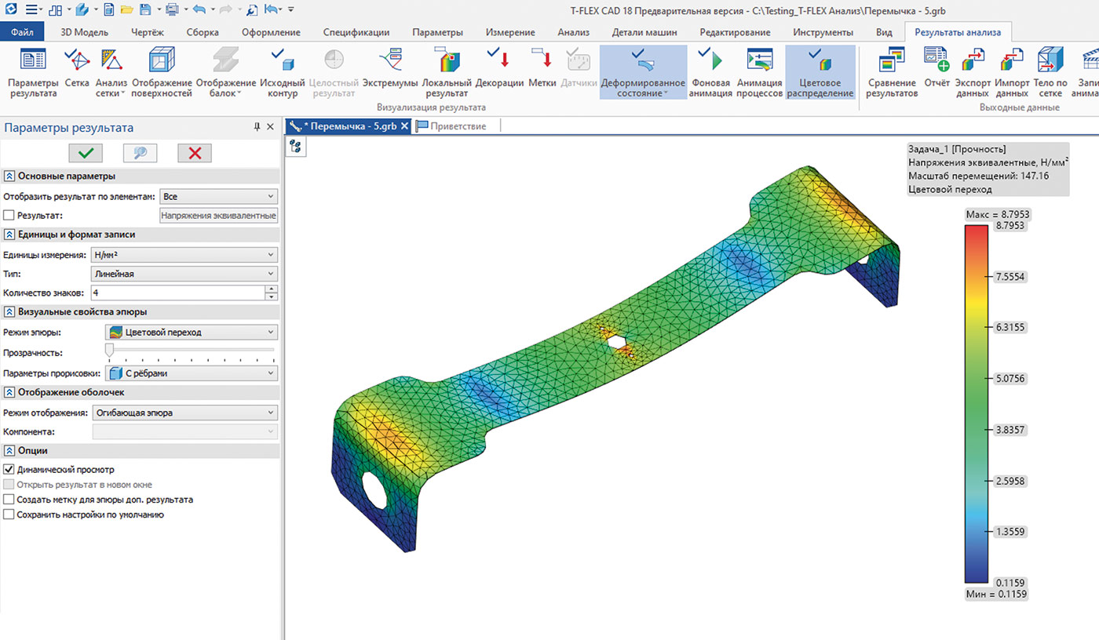Enable Сохранить настройки по умолчанию
The height and width of the screenshot is (640, 1099).
[x=9, y=515]
